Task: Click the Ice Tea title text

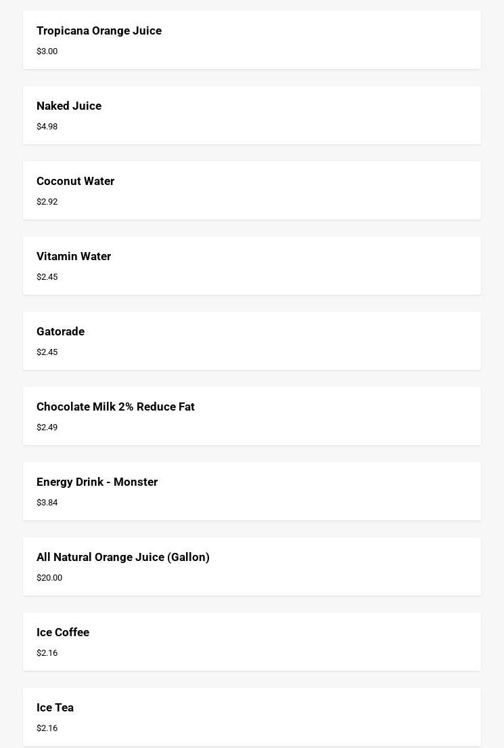Action: [55, 707]
